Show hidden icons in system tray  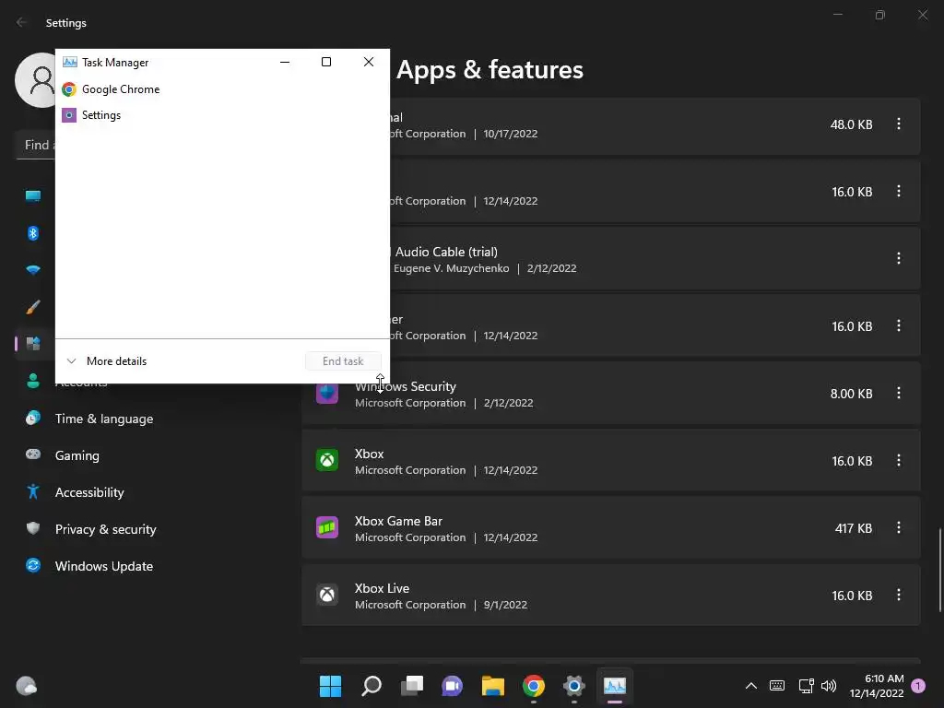[751, 686]
